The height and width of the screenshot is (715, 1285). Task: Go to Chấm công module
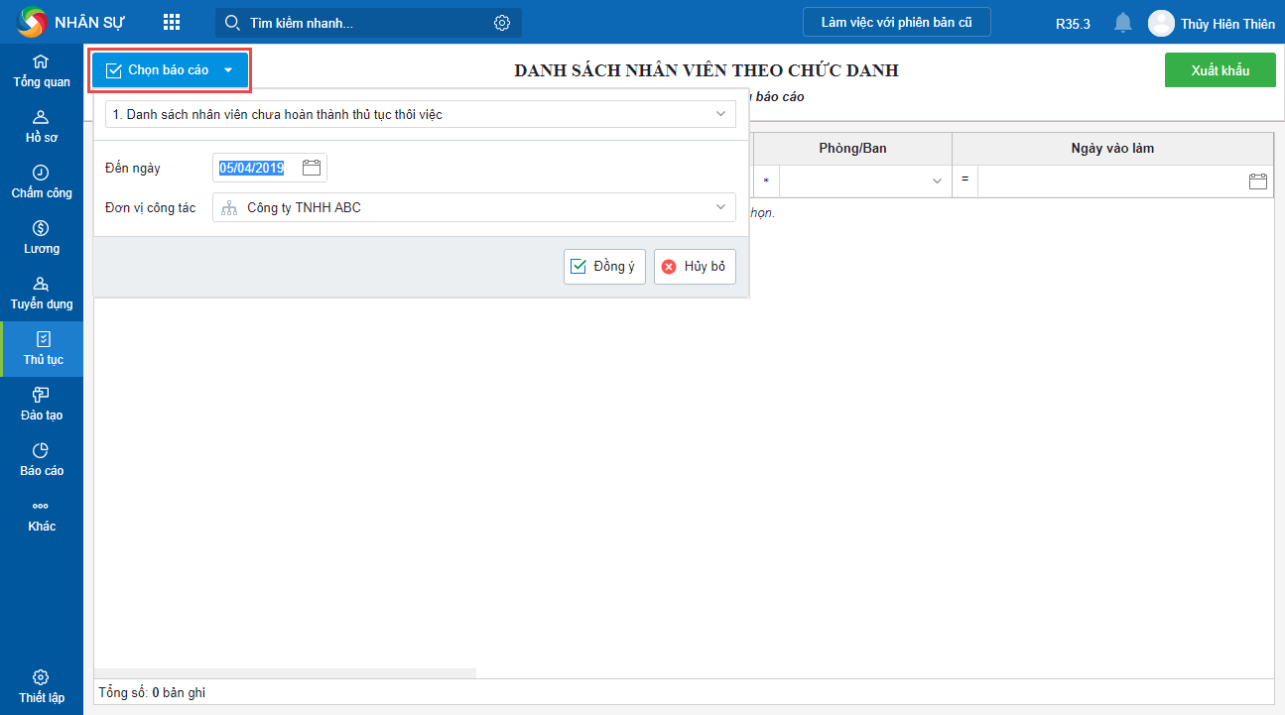coord(42,182)
